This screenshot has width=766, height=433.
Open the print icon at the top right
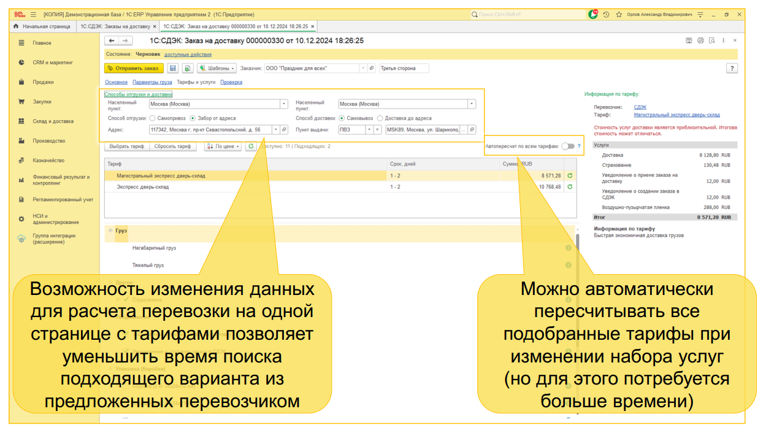[x=700, y=40]
